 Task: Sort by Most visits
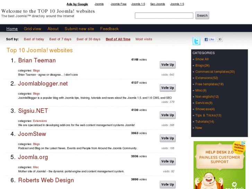(x=144, y=39)
